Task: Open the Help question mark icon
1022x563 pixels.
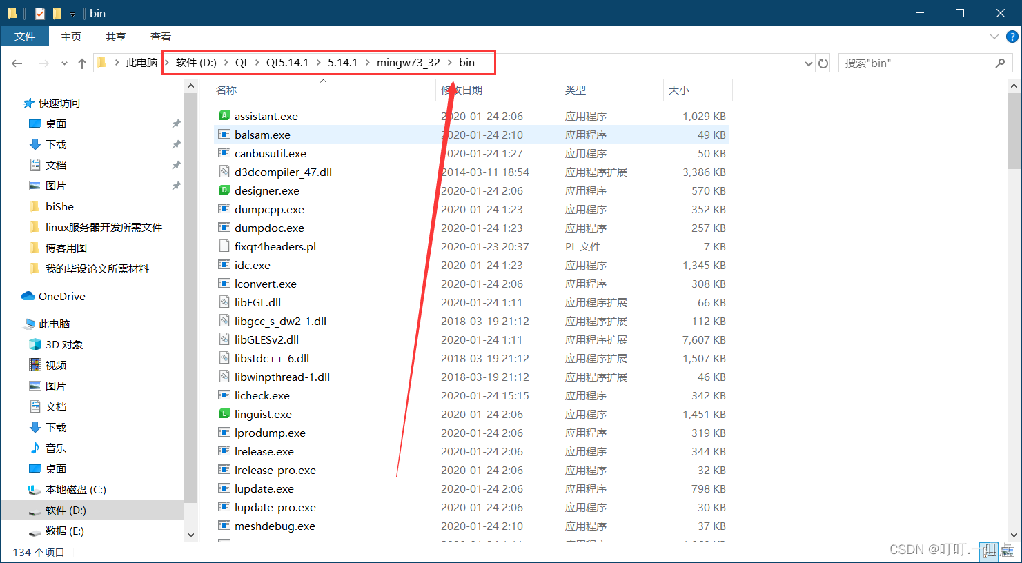Action: click(x=1012, y=37)
